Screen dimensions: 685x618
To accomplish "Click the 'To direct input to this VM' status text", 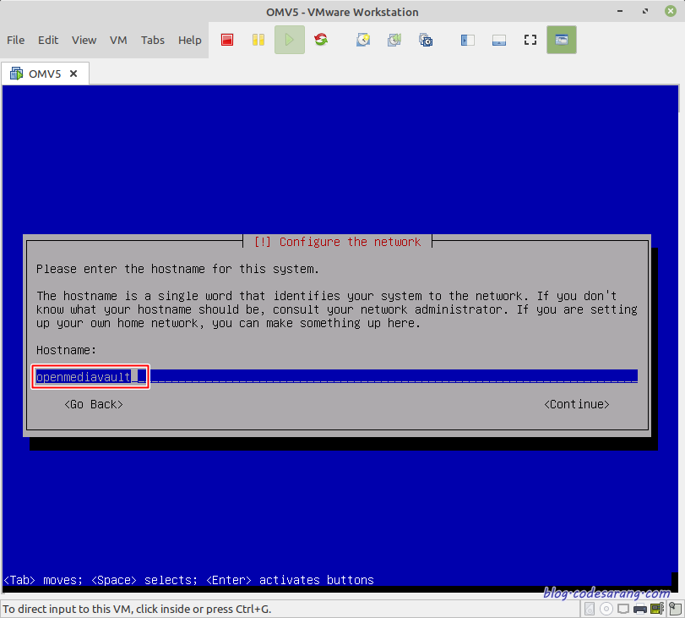I will click(x=137, y=609).
